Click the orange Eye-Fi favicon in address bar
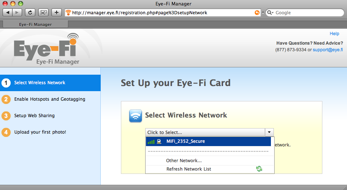The image size is (347, 190). (68, 12)
